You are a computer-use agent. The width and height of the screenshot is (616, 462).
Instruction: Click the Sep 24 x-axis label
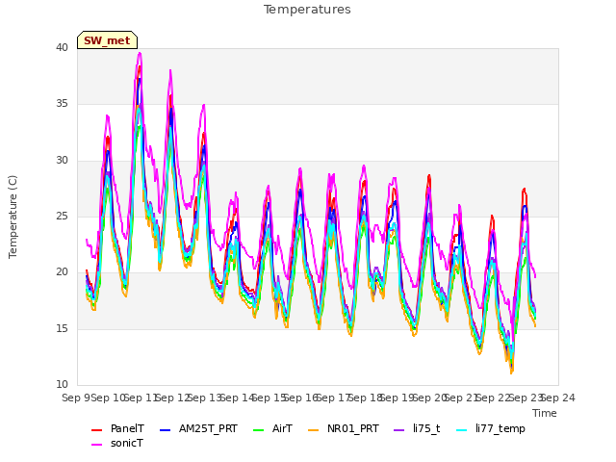(558, 398)
